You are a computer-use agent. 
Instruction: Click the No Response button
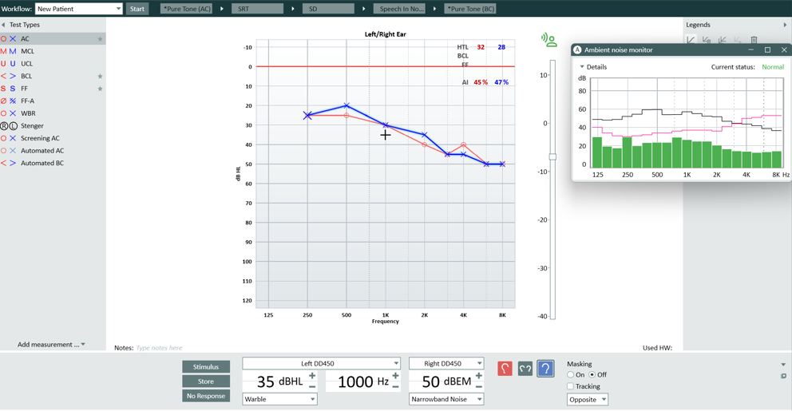[x=205, y=396]
